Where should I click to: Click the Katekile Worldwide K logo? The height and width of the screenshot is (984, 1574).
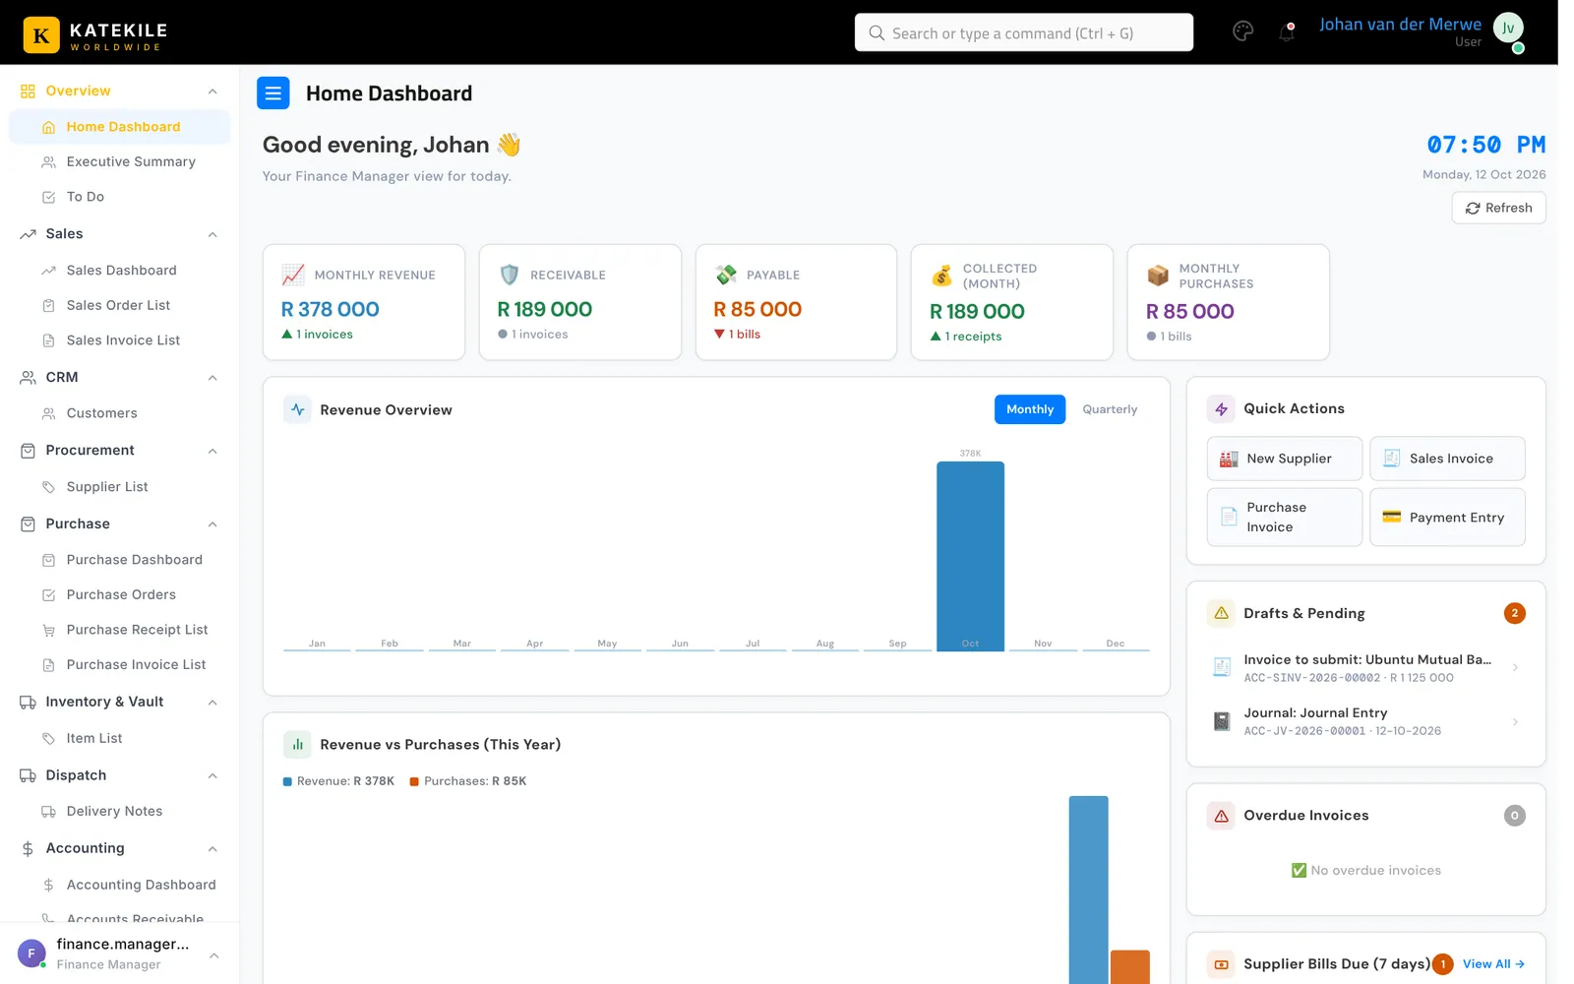click(x=41, y=35)
